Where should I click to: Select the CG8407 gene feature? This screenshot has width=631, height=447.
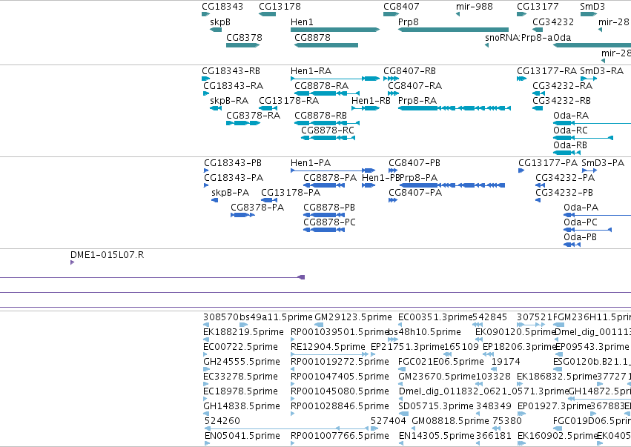[x=391, y=14]
